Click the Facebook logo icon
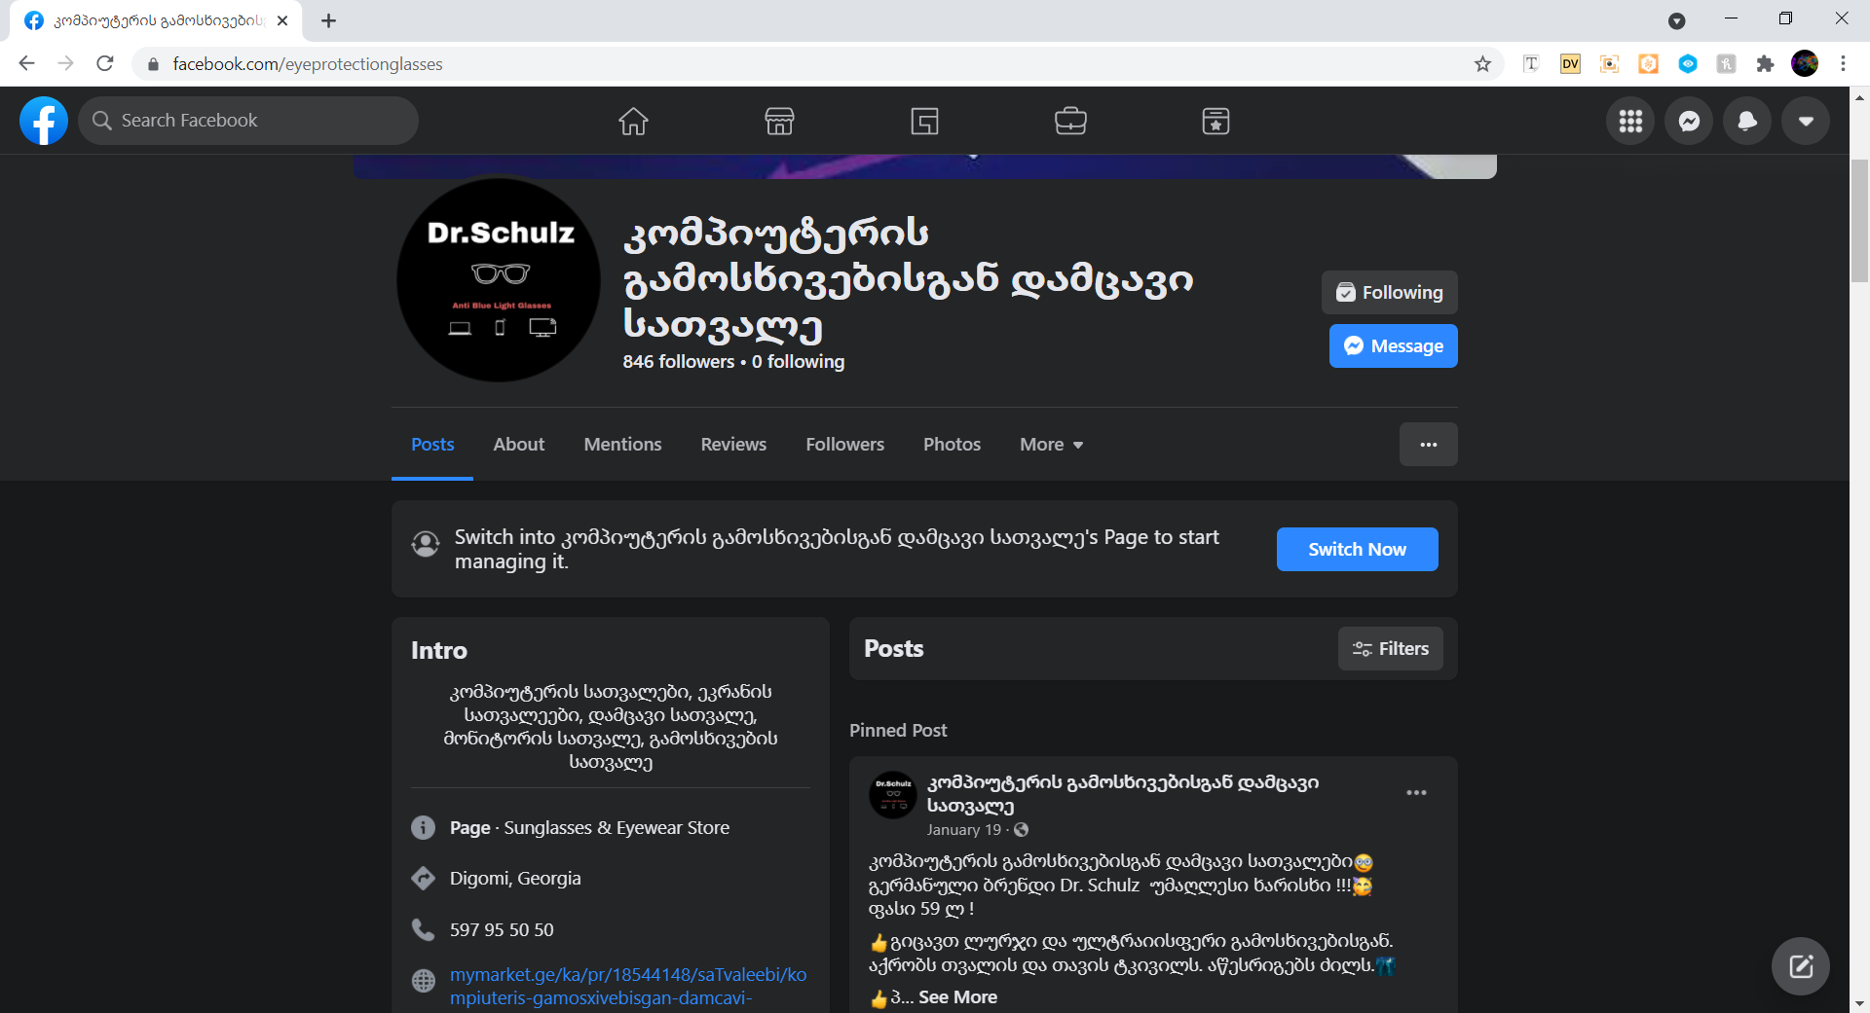 click(44, 121)
